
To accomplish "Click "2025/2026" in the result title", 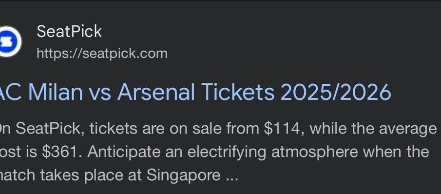I will pos(336,92).
